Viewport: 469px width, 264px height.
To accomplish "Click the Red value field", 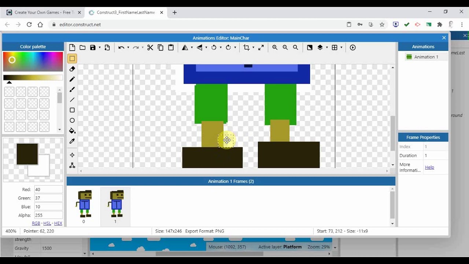I will [48, 190].
